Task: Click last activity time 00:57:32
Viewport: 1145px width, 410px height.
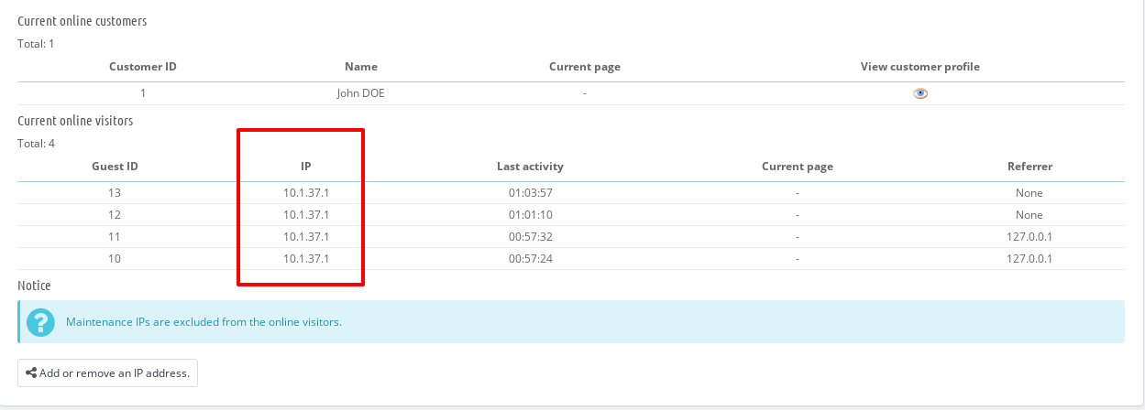Action: click(530, 237)
